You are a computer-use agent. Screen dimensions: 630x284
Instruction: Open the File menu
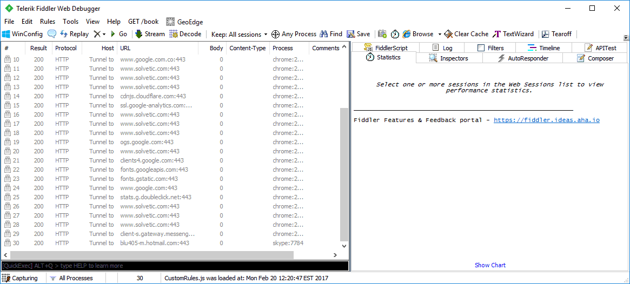[x=9, y=22]
